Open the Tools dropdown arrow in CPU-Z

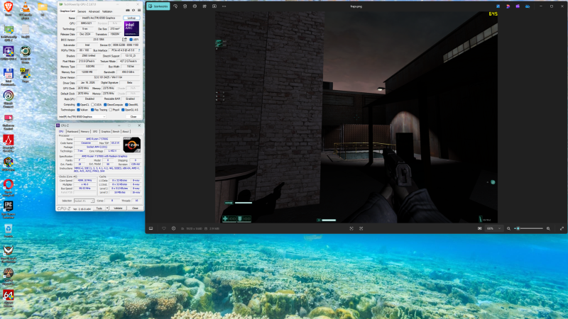pos(107,208)
